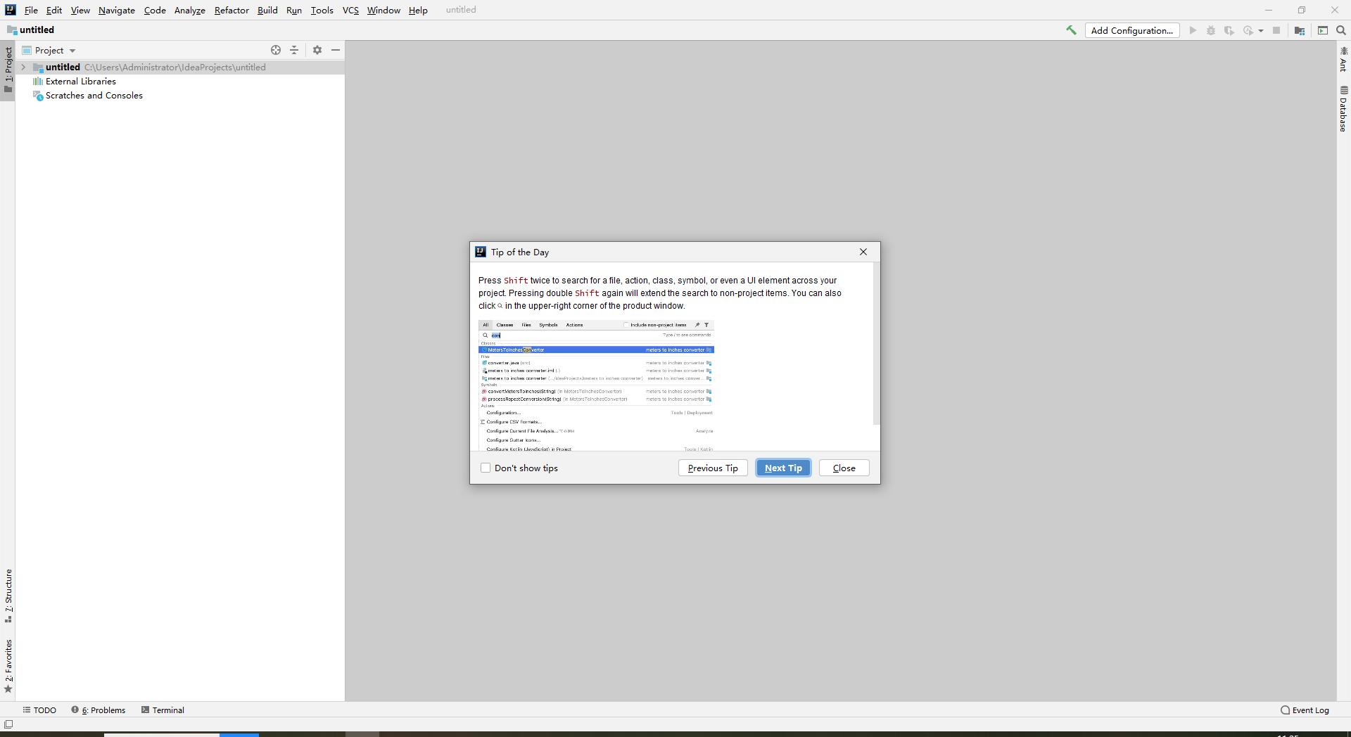Click the Run arrow icon in toolbar
Image resolution: width=1351 pixels, height=737 pixels.
coord(1193,30)
